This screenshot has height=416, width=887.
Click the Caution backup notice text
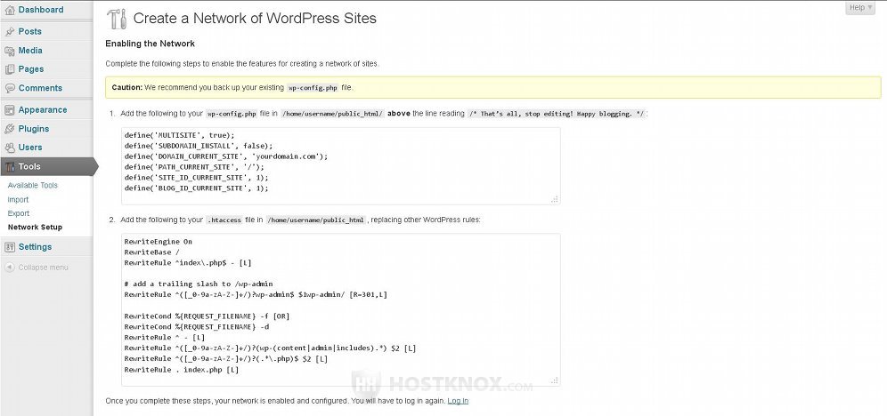[233, 87]
